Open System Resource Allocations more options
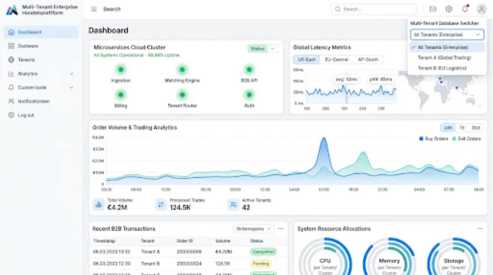The height and width of the screenshot is (275, 493). pyautogui.click(x=480, y=229)
